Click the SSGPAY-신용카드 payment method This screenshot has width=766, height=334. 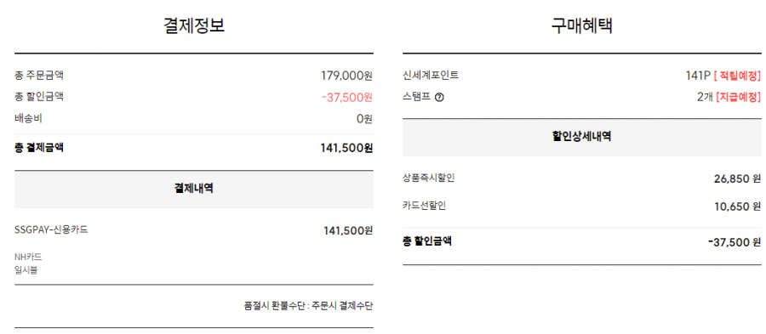point(51,229)
